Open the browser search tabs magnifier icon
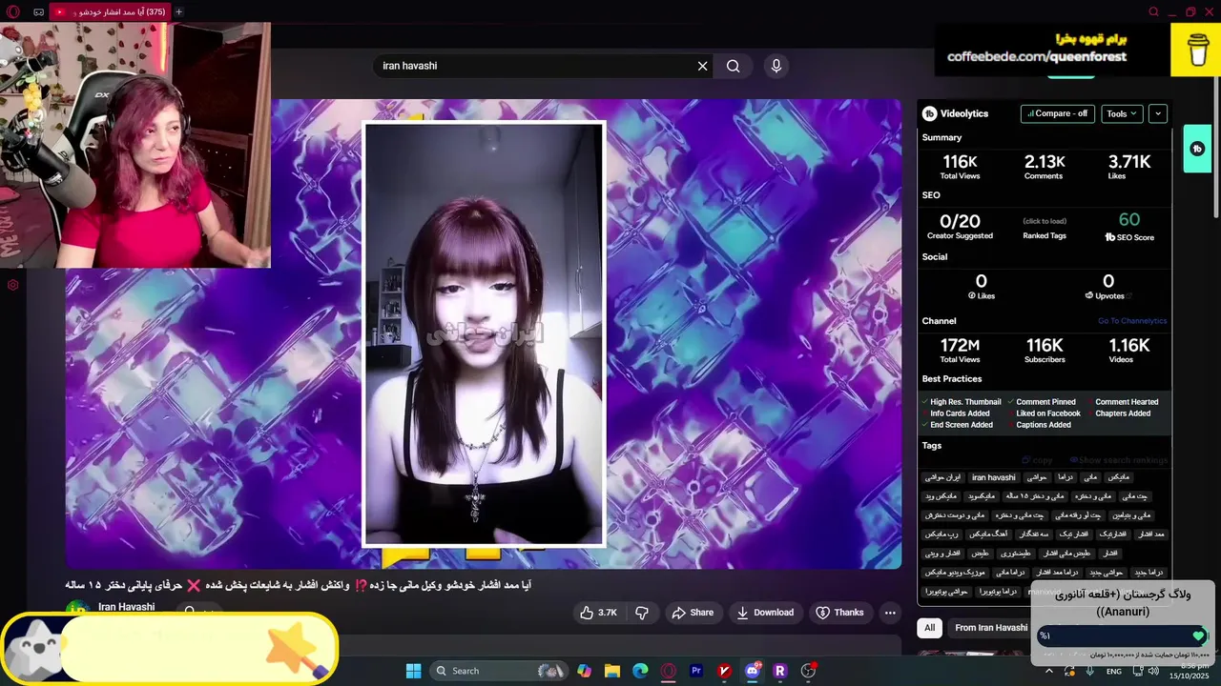 coord(1153,11)
